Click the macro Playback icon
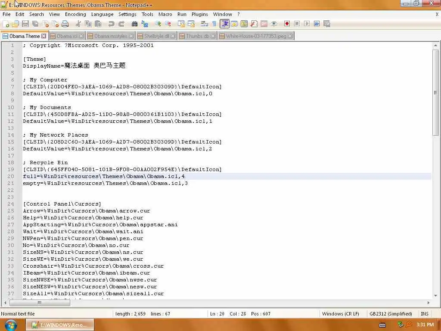 point(307,24)
